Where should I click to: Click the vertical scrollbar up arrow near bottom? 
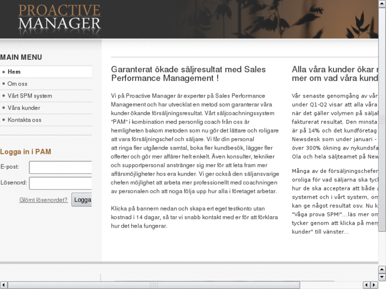tap(382, 269)
